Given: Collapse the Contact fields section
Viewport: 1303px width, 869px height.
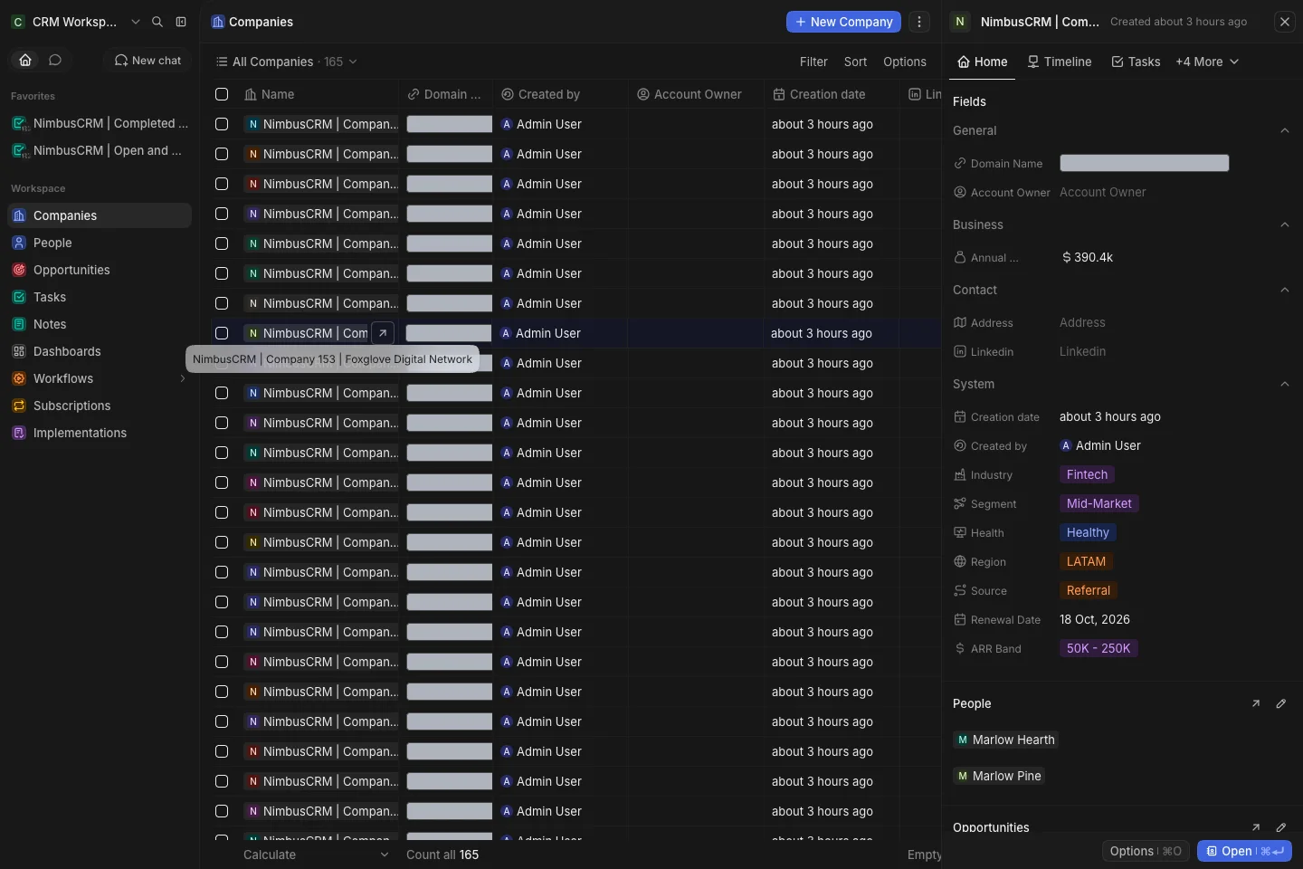Looking at the screenshot, I should click(x=1285, y=290).
